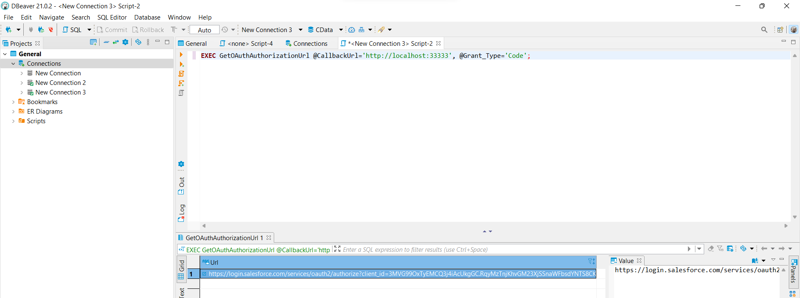Toggle the Panels side button in results

(x=794, y=271)
